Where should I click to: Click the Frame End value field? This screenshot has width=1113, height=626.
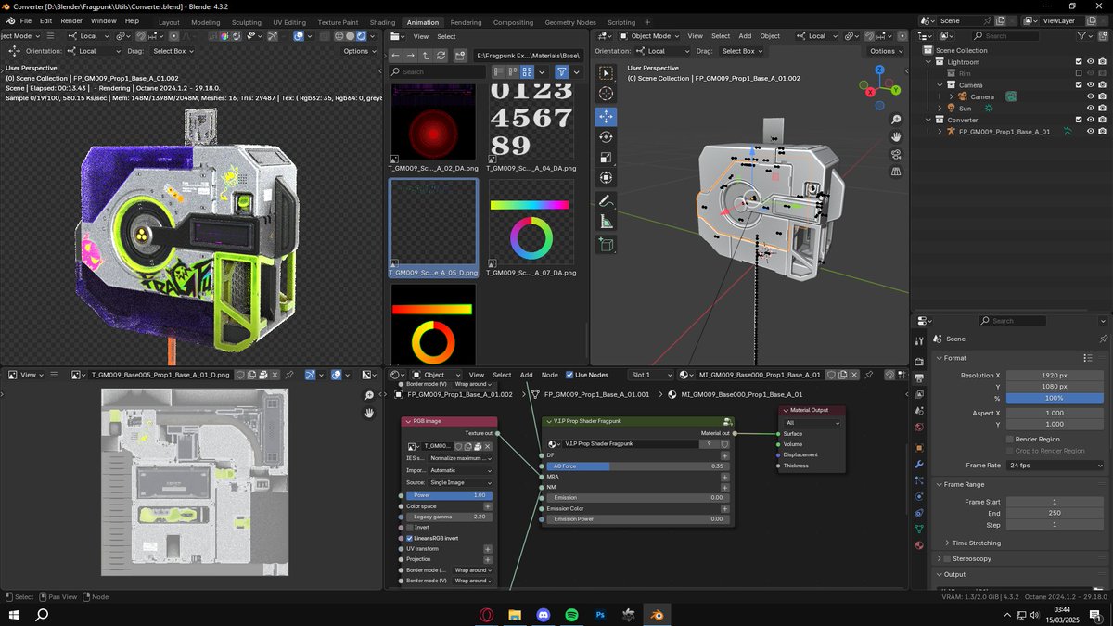click(1055, 513)
